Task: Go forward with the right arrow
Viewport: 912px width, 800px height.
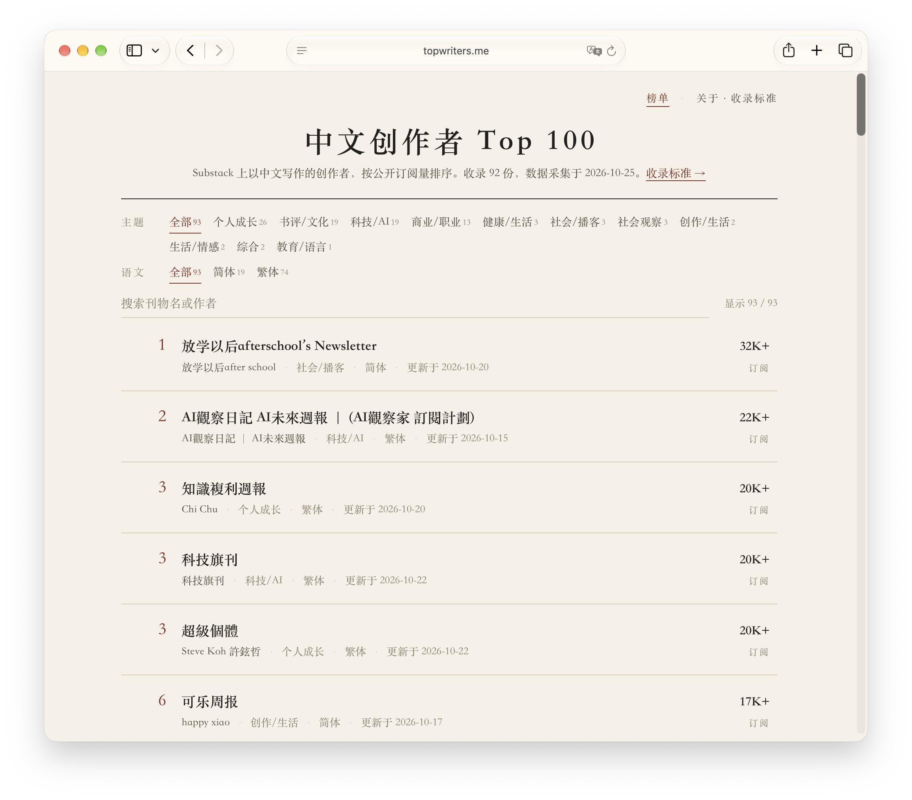Action: [x=219, y=50]
